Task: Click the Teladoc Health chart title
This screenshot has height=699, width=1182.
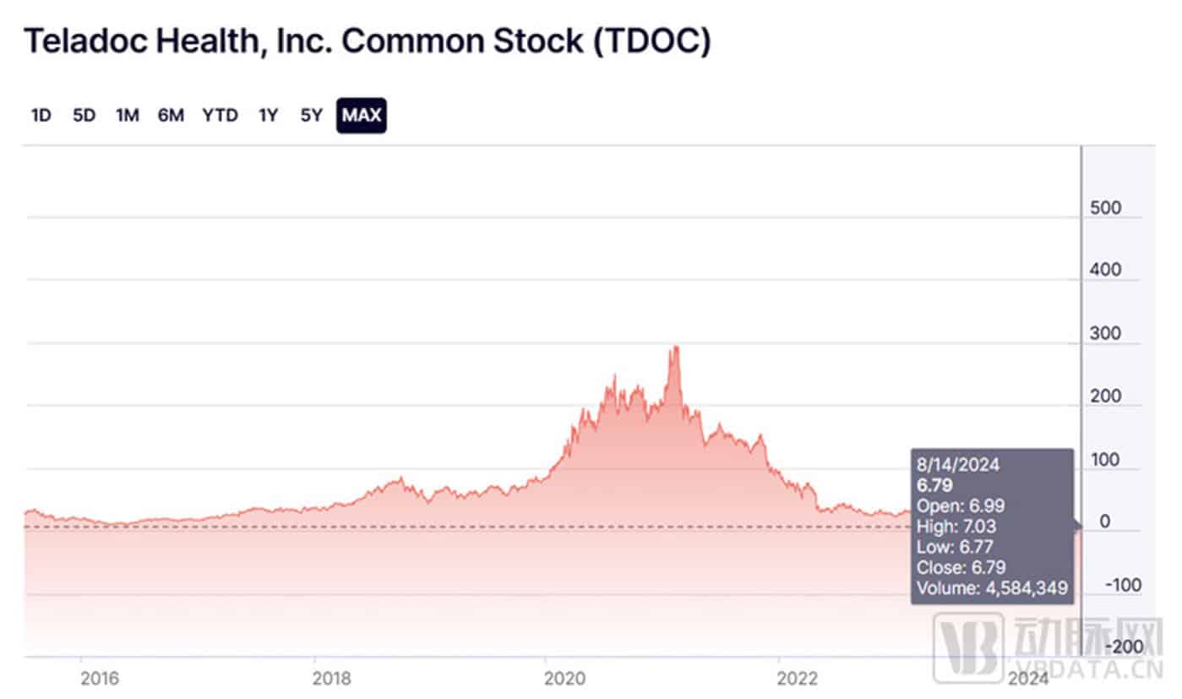Action: pos(367,42)
